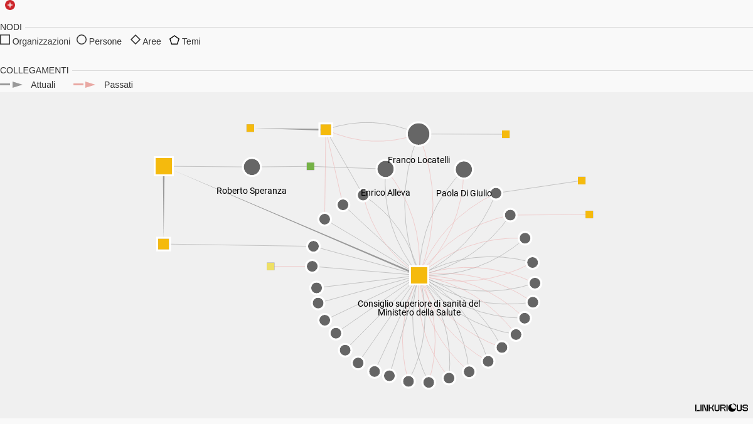
Task: Select the Roberto Speranza person node
Action: (252, 167)
